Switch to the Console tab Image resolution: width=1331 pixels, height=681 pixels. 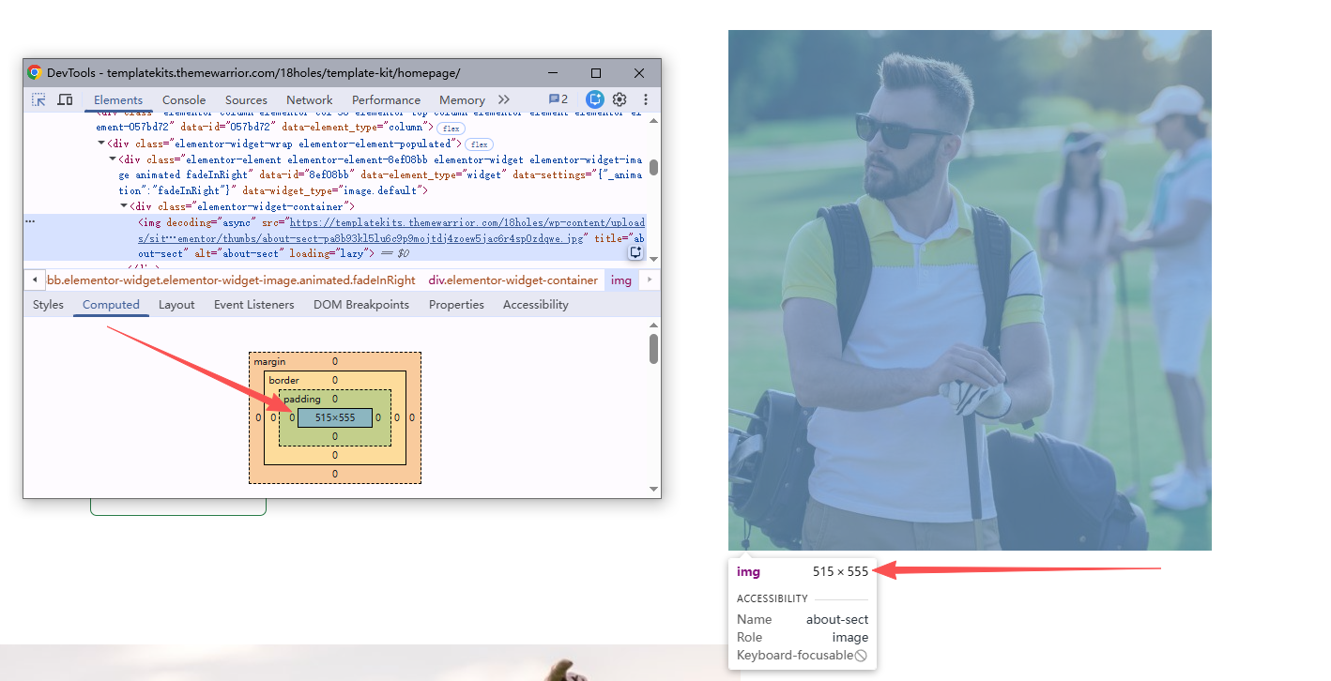click(184, 100)
